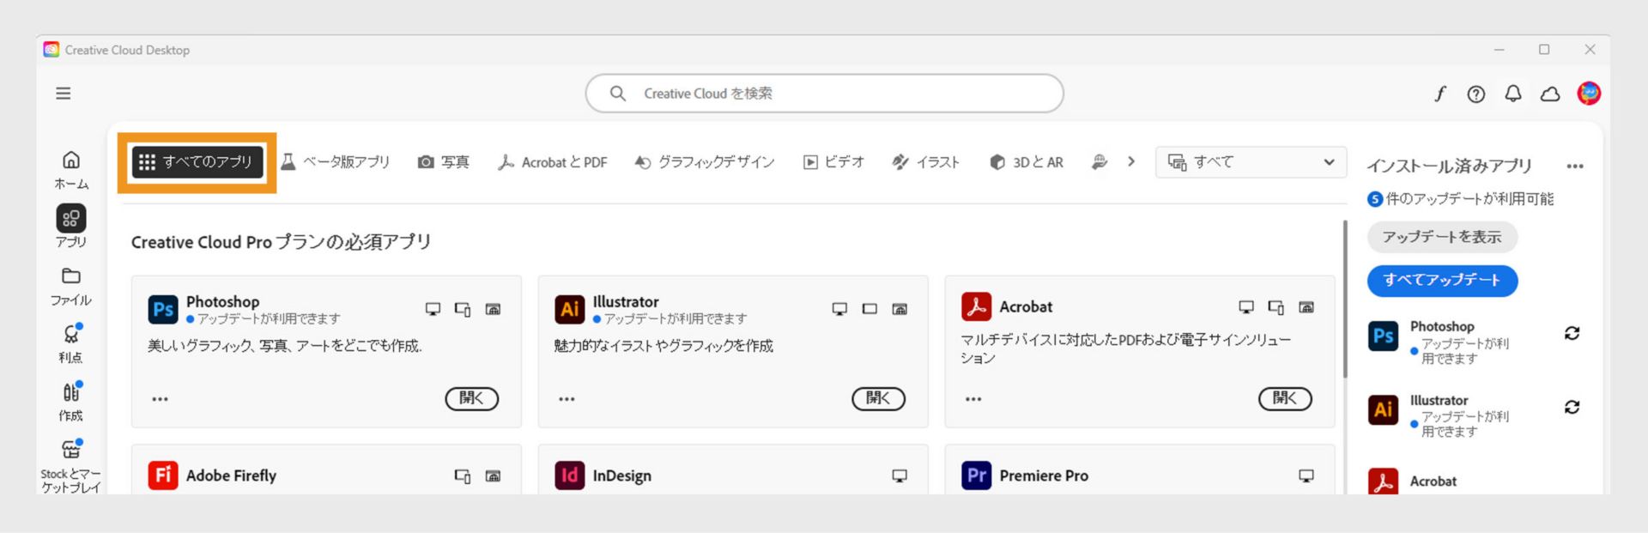Update Photoshop with its refresh icon
This screenshot has height=533, width=1648.
[x=1572, y=333]
